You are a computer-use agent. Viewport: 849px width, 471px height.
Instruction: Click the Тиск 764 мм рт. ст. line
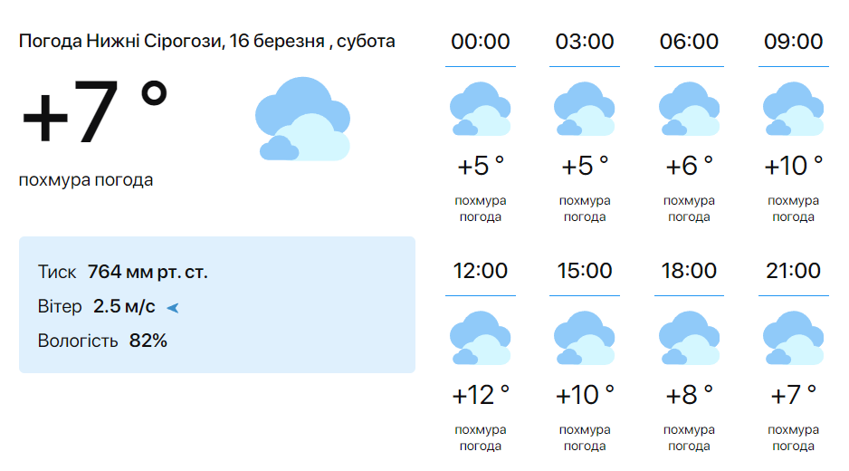click(x=123, y=272)
